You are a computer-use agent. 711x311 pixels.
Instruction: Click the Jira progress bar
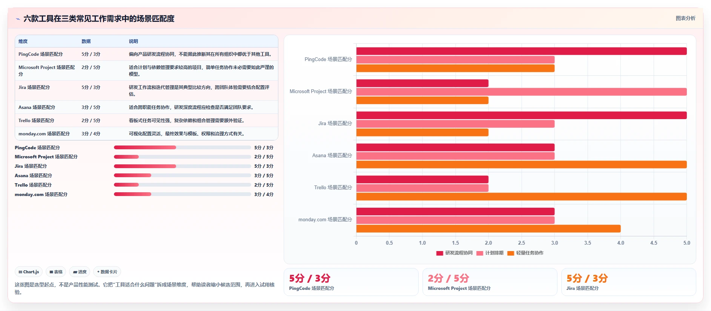click(x=183, y=166)
